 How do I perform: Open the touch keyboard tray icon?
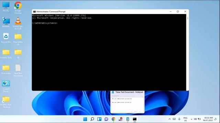174,119
